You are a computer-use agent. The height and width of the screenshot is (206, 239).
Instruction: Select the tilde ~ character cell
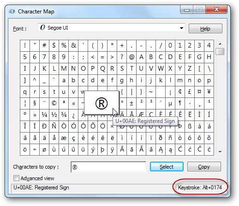click(151, 92)
